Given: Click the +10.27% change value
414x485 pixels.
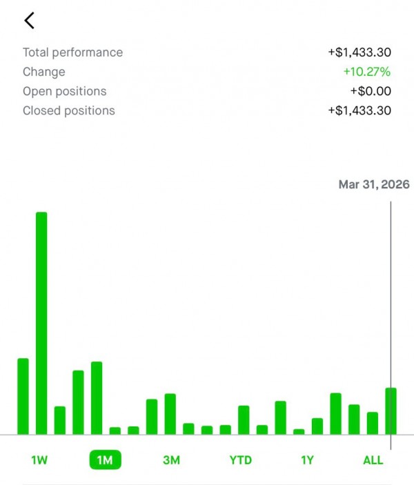Looking at the screenshot, I should pyautogui.click(x=366, y=72).
